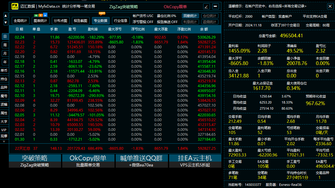
Task: Click the N E W badge icon
Action: click(41, 15)
